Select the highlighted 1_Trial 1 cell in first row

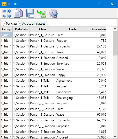pos(6,35)
